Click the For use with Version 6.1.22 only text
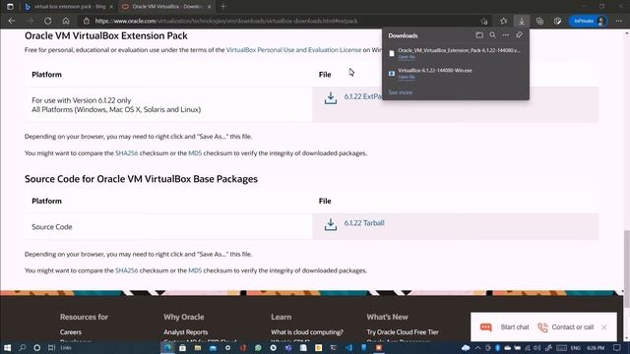Viewport: 630px width, 354px height. [81, 100]
